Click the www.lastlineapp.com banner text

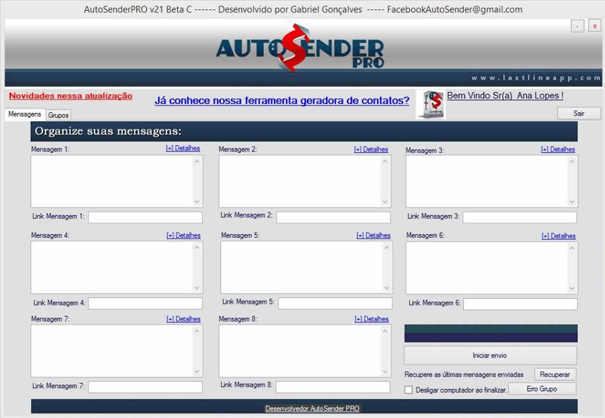[536, 78]
